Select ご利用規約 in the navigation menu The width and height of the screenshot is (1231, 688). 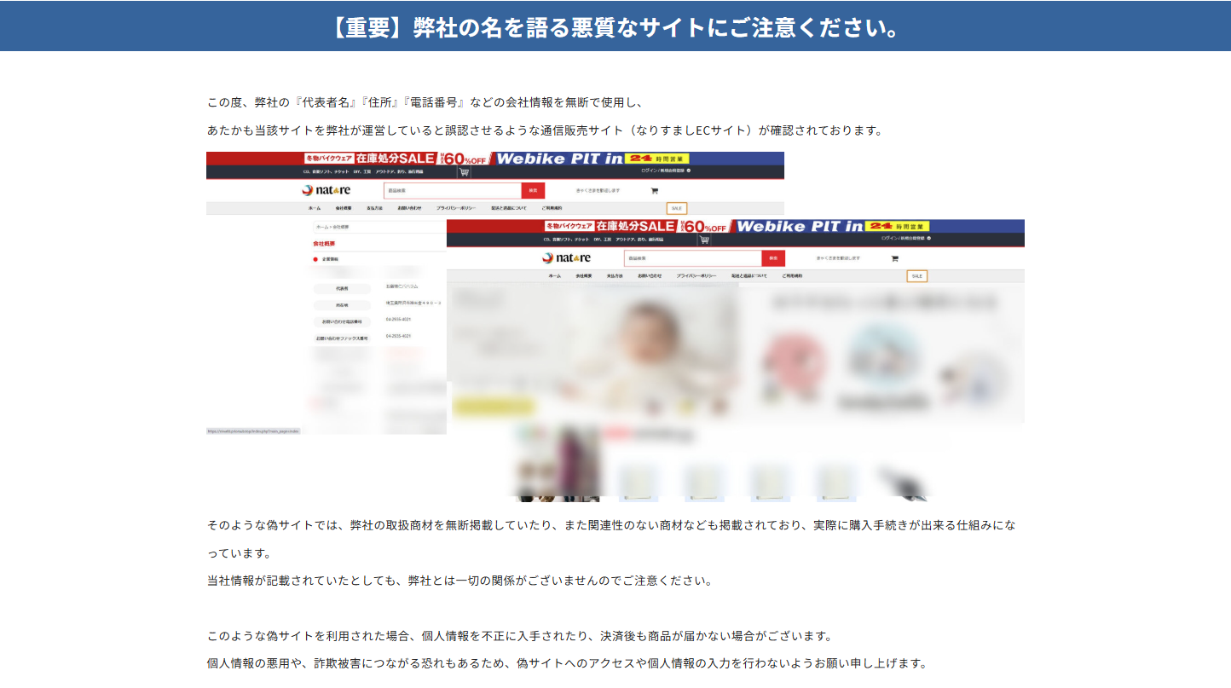[552, 207]
